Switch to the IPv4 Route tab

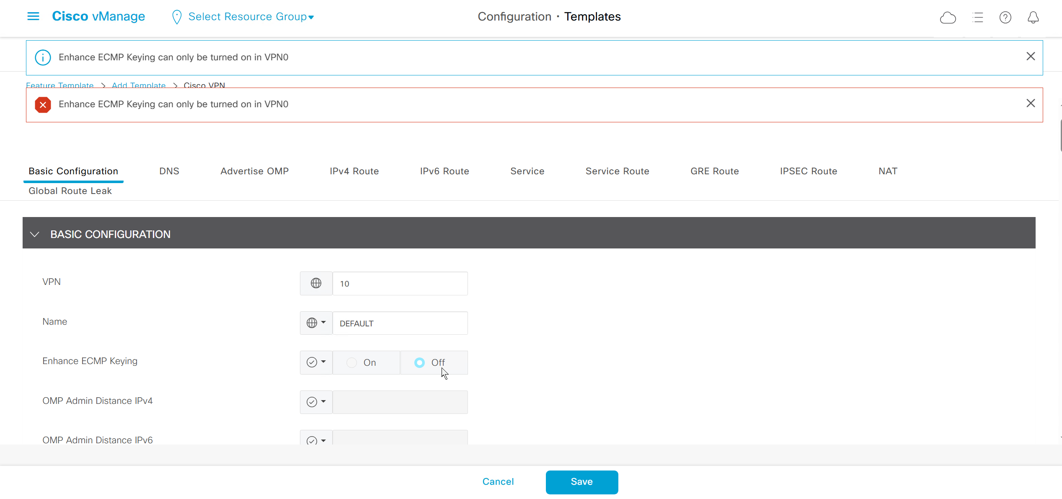(x=354, y=171)
